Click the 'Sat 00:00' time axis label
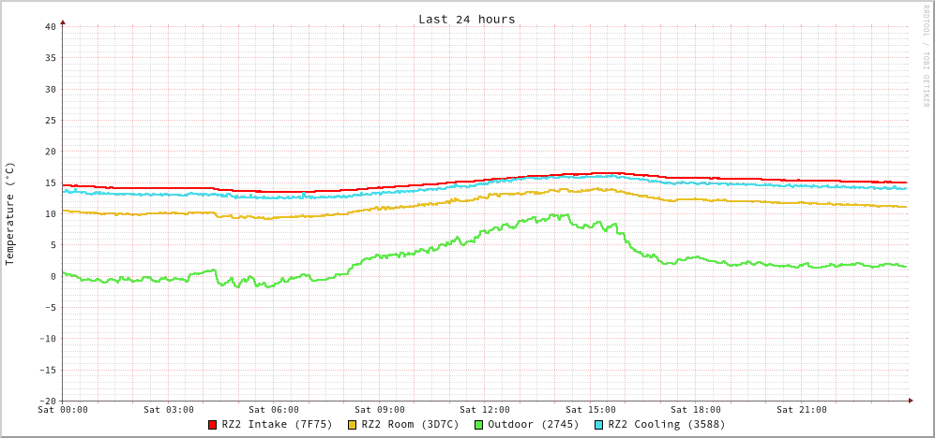Image resolution: width=935 pixels, height=438 pixels. click(x=63, y=410)
